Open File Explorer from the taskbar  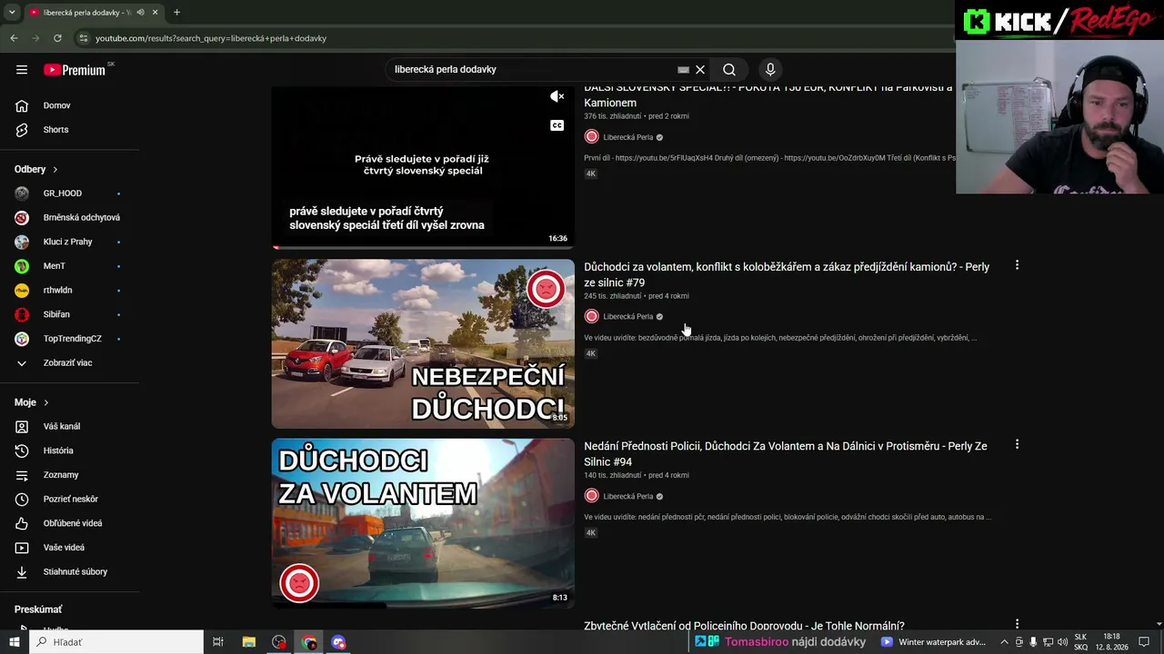click(x=248, y=642)
